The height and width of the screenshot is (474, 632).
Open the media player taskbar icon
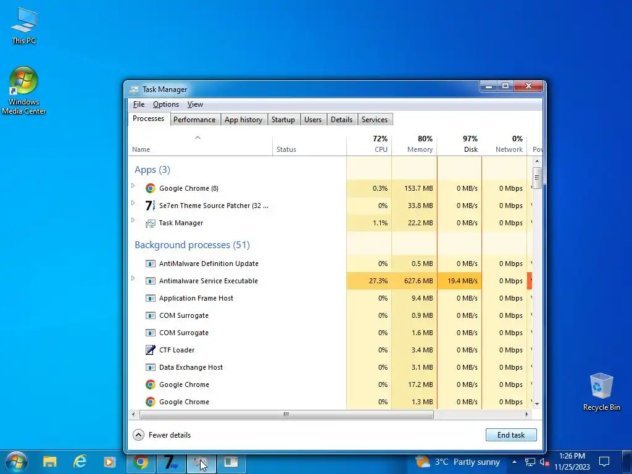click(x=110, y=462)
